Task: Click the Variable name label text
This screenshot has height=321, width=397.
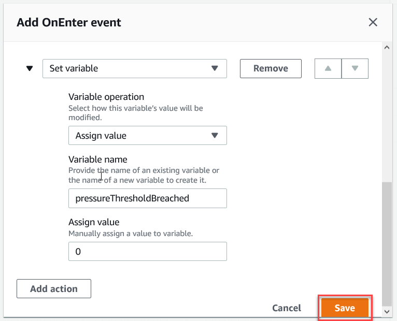Action: coord(98,159)
